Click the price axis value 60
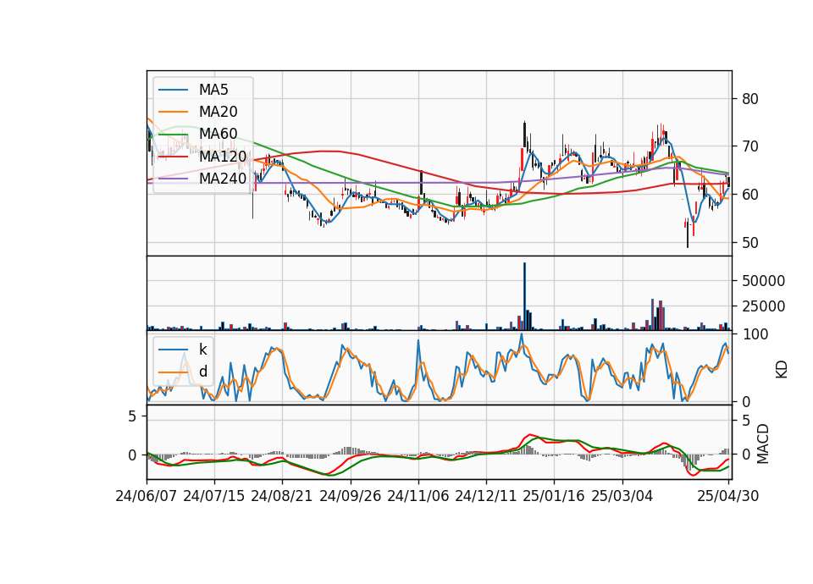Viewport: 813px width, 584px height. (750, 195)
